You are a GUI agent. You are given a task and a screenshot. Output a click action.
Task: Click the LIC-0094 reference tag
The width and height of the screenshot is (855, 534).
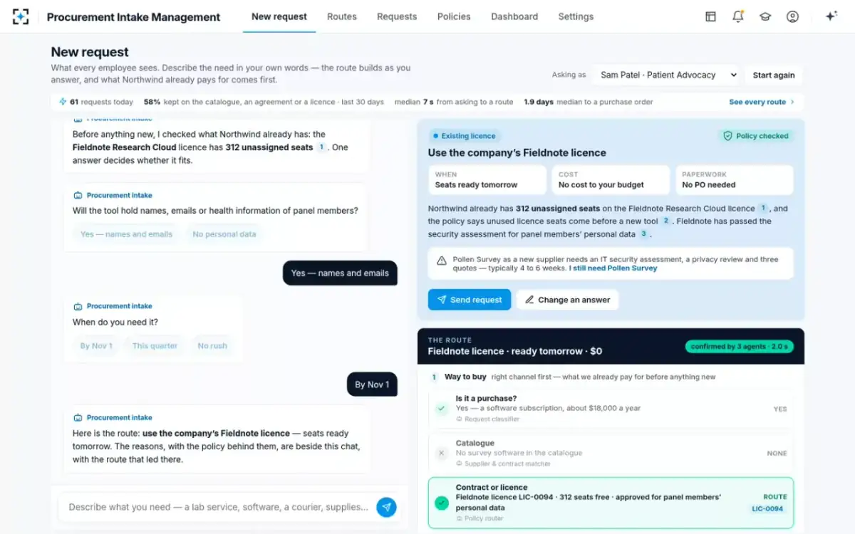(767, 509)
